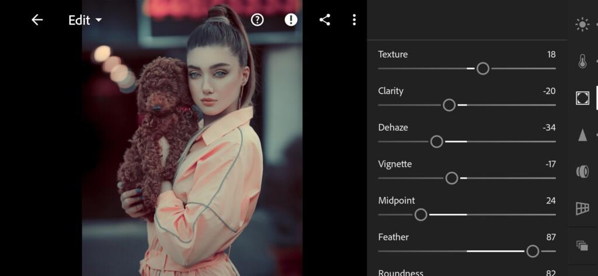Click the Dehaze slider handle
Screen dimensions: 598x276
(x=437, y=142)
